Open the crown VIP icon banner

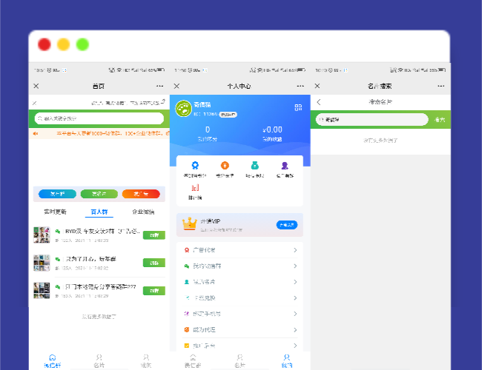pos(191,223)
